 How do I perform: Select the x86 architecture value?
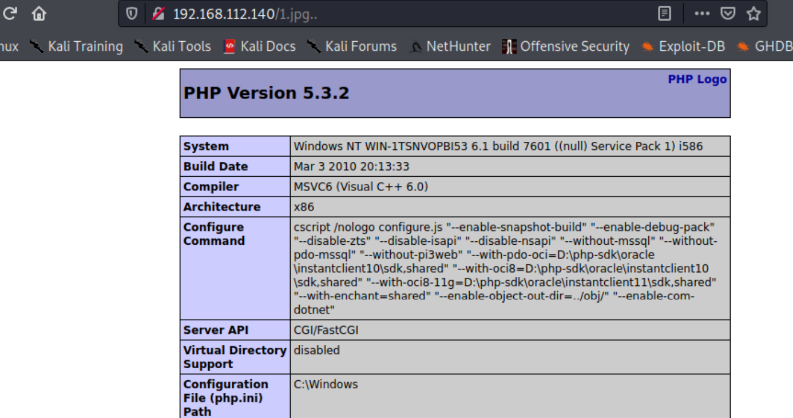point(304,206)
